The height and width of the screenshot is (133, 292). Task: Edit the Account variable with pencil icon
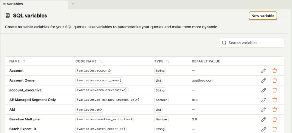(264, 71)
